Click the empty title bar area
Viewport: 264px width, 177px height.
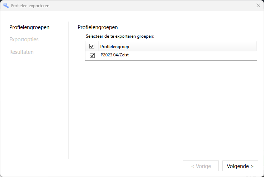(x=143, y=6)
